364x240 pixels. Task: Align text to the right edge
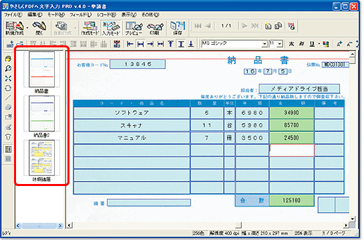(150, 44)
